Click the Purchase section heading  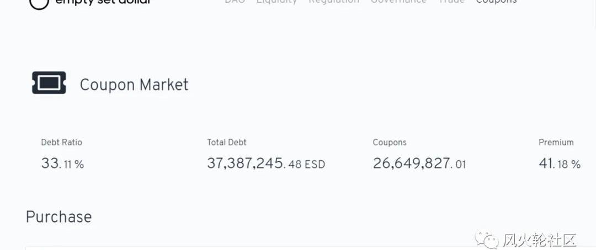tap(58, 217)
